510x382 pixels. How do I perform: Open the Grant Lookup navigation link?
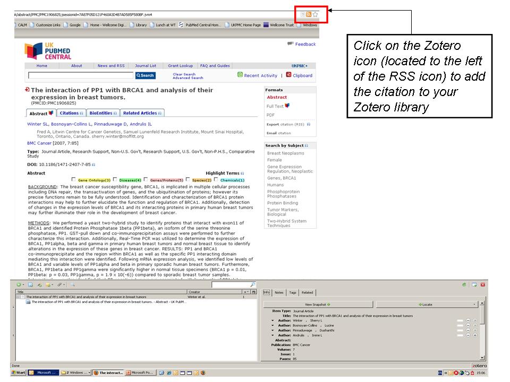click(x=180, y=66)
